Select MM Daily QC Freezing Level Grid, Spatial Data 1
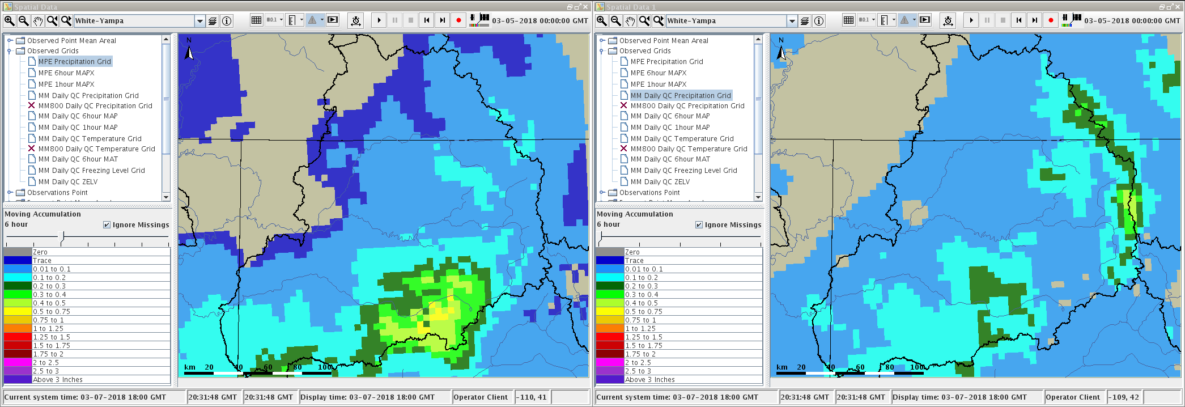This screenshot has width=1185, height=407. [x=683, y=171]
